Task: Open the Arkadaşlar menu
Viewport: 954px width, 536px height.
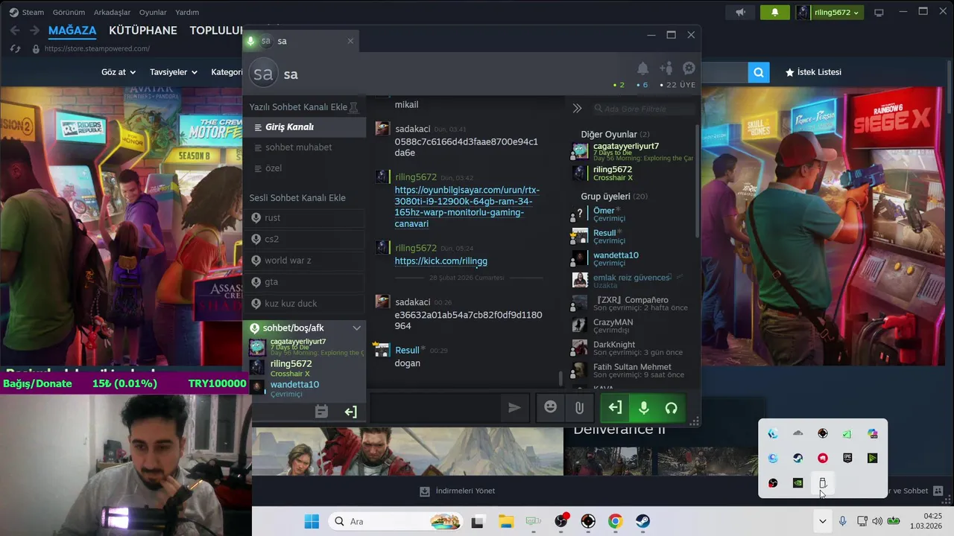Action: (113, 13)
